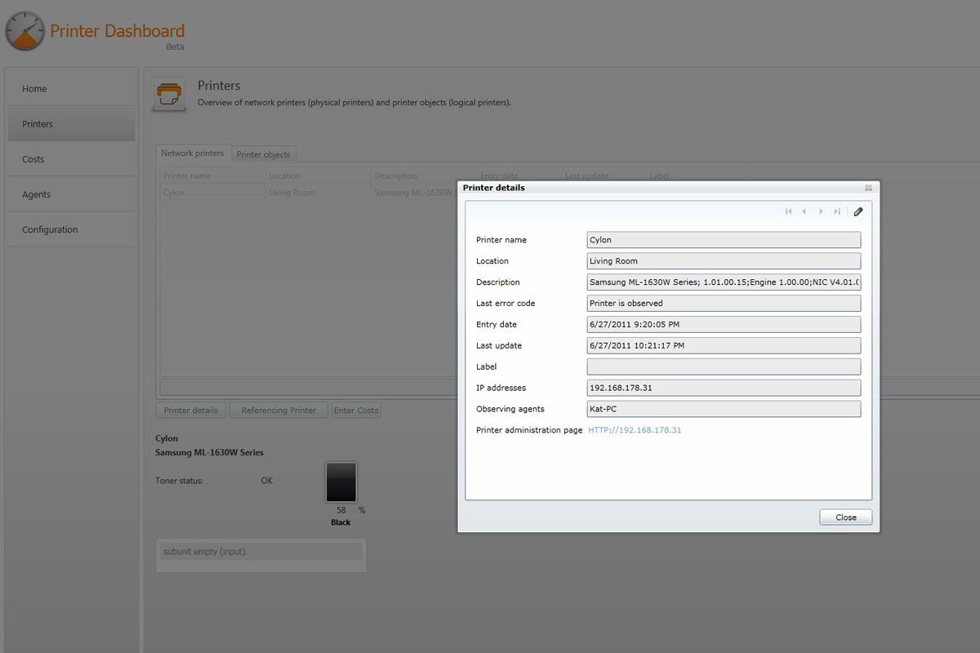Click the Enter Costs button

point(356,410)
